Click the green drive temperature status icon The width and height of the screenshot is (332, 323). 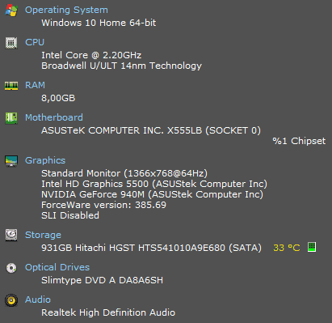click(x=312, y=247)
